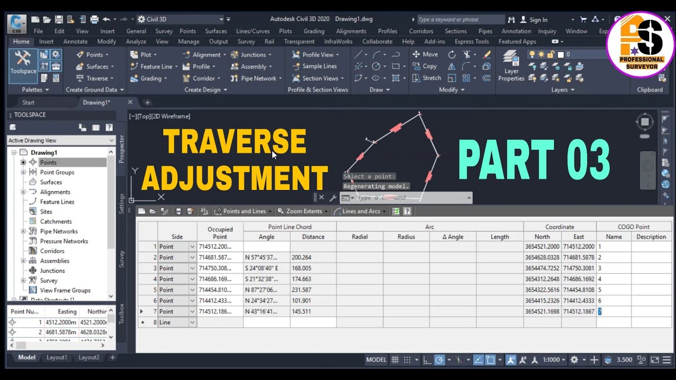Click the Plot printer icon in quick access toolbar

(95, 20)
